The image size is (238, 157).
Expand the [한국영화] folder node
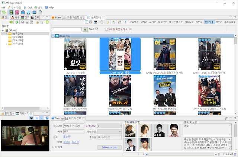(6, 34)
